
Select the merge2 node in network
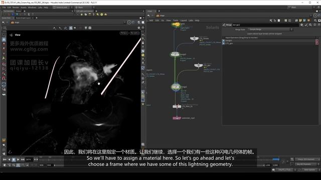point(176,87)
